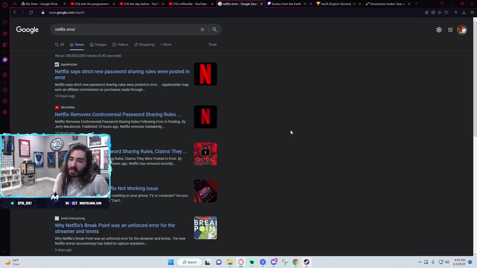This screenshot has height=268, width=477.
Task: Switch to the seth the programmer YouTube tab
Action: click(x=92, y=4)
